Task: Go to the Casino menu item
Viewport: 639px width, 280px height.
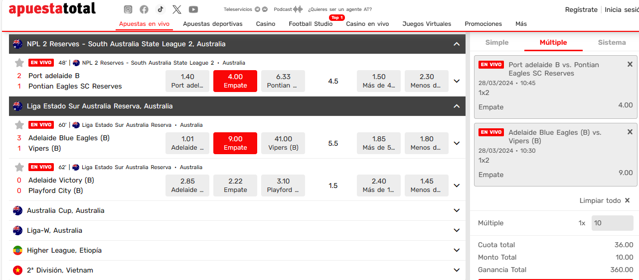Action: point(266,24)
